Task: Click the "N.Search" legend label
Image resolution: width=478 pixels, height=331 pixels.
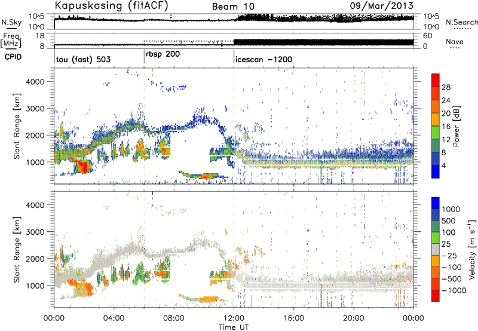Action: 462,22
